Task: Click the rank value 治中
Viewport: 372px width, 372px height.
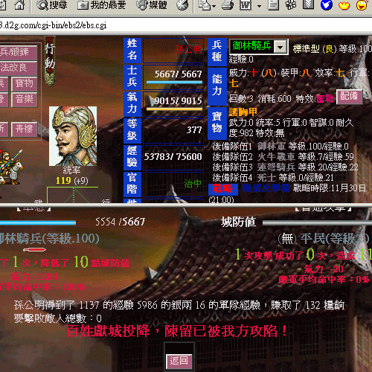Action: [193, 184]
